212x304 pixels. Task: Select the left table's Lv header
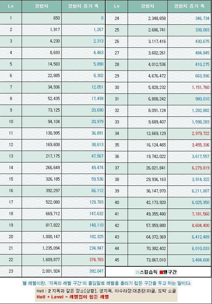(x=11, y=7)
